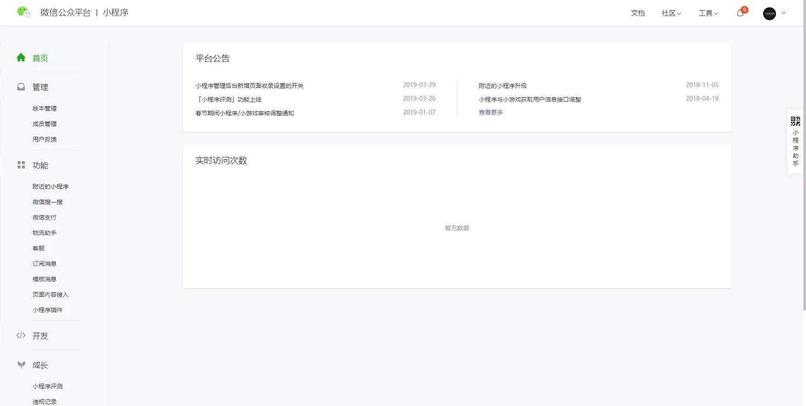Click the date 2018-04-19
Image resolution: width=806 pixels, height=406 pixels.
(x=702, y=99)
